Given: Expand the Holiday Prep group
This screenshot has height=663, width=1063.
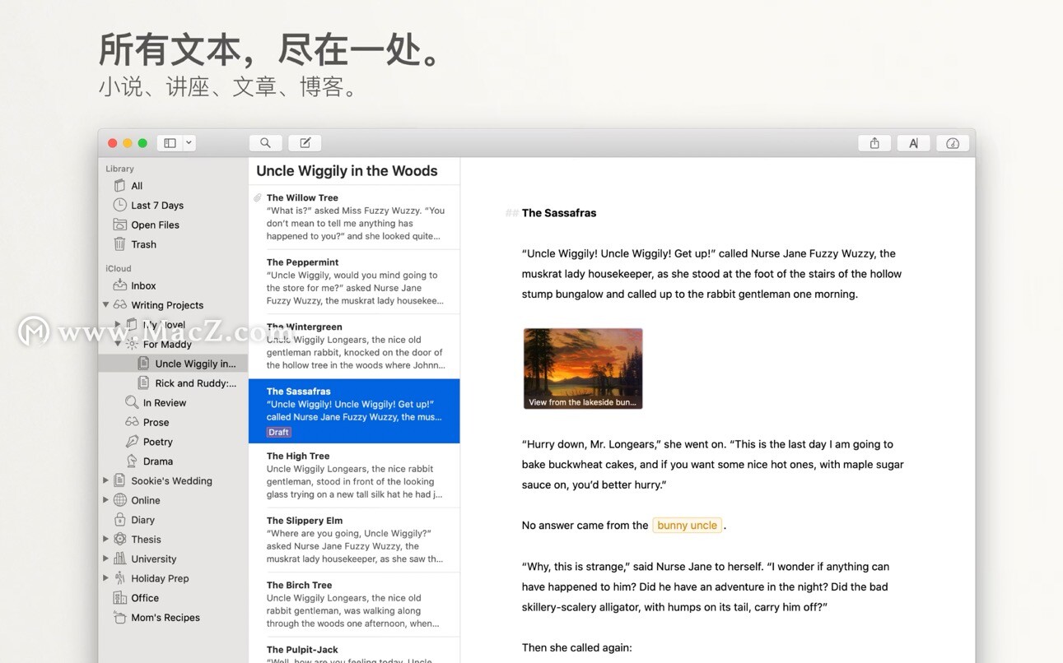Looking at the screenshot, I should coord(105,578).
